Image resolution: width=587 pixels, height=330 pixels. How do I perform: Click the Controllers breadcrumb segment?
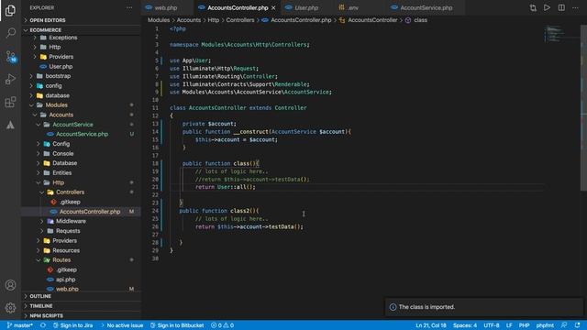[x=240, y=20]
